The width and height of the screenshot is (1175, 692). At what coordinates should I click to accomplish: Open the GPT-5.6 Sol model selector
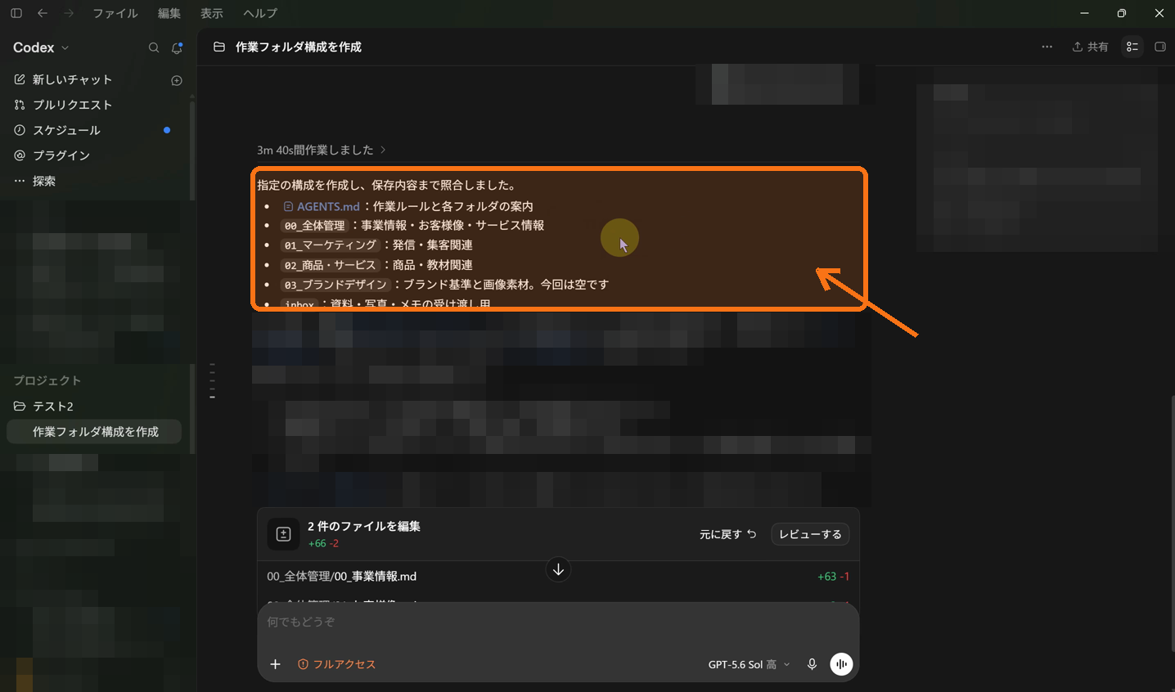click(x=750, y=664)
